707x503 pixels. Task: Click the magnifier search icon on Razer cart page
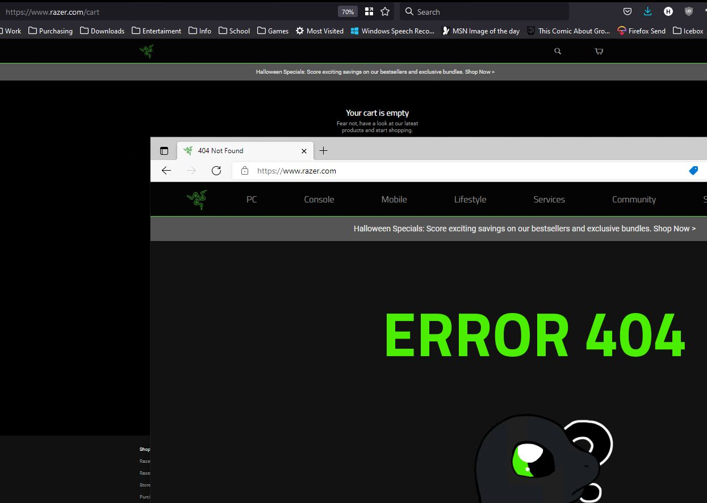[558, 51]
